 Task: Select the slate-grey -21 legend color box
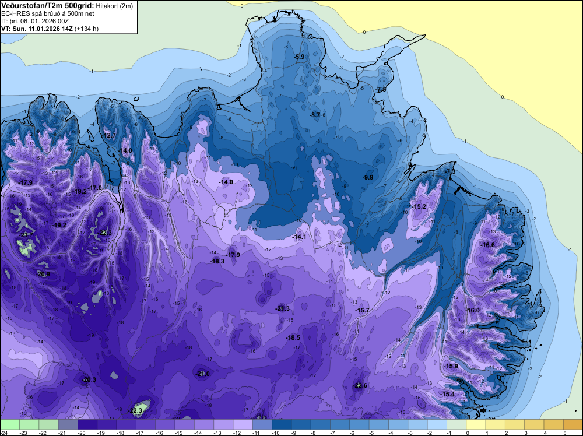coord(68,424)
